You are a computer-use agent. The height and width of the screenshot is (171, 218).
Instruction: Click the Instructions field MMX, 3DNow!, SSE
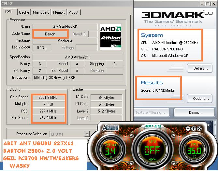pos(78,78)
